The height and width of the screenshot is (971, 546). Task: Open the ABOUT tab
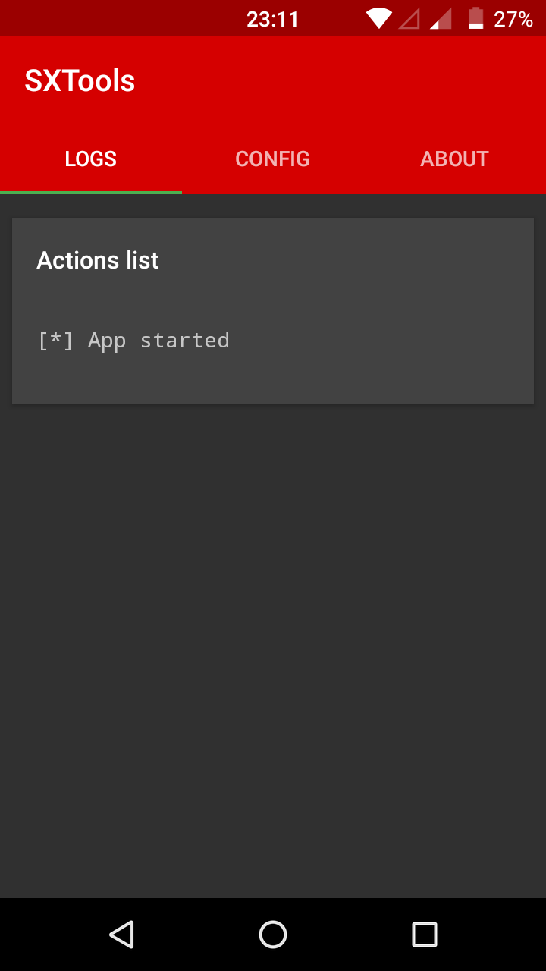point(455,159)
